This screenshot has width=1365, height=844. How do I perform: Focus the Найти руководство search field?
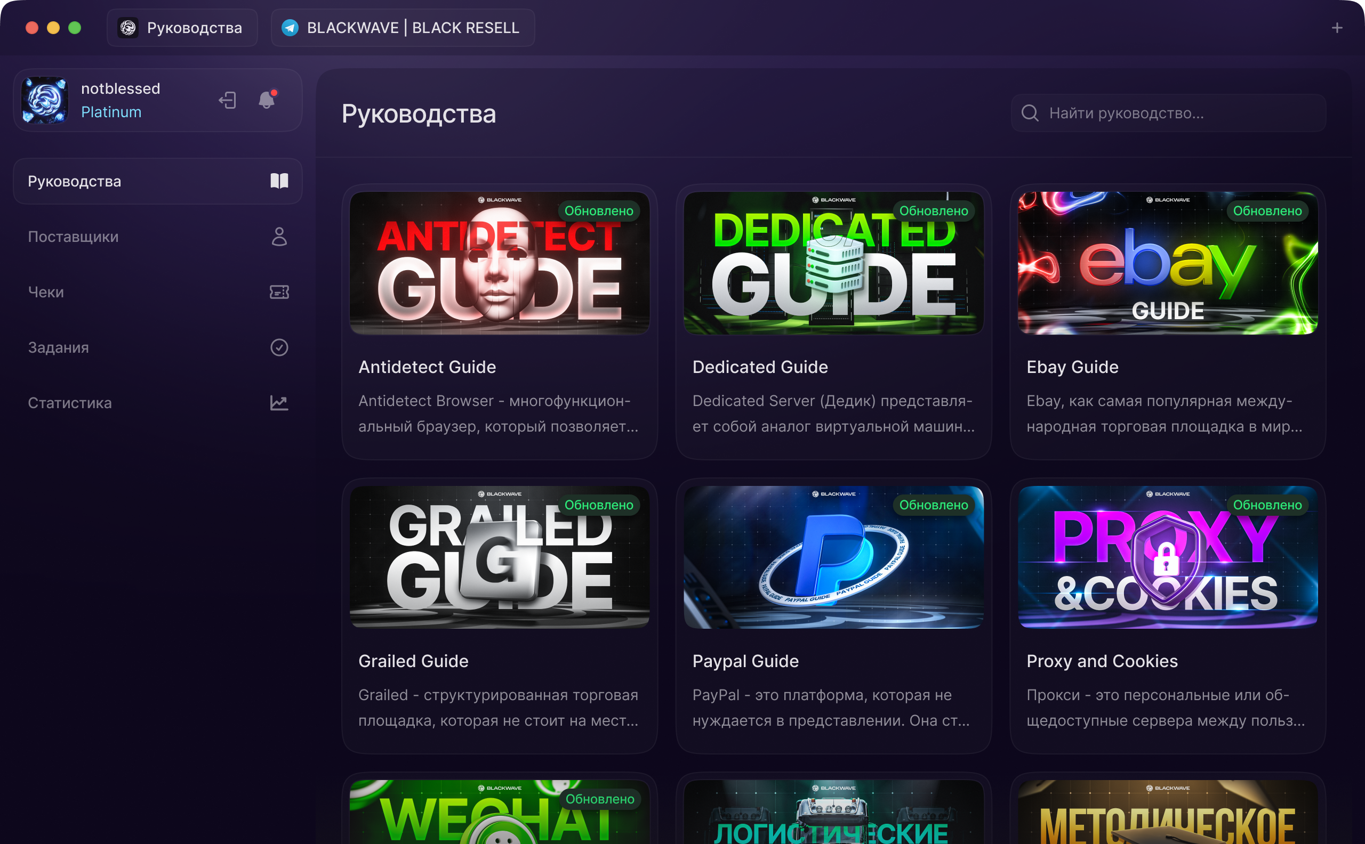(x=1178, y=113)
